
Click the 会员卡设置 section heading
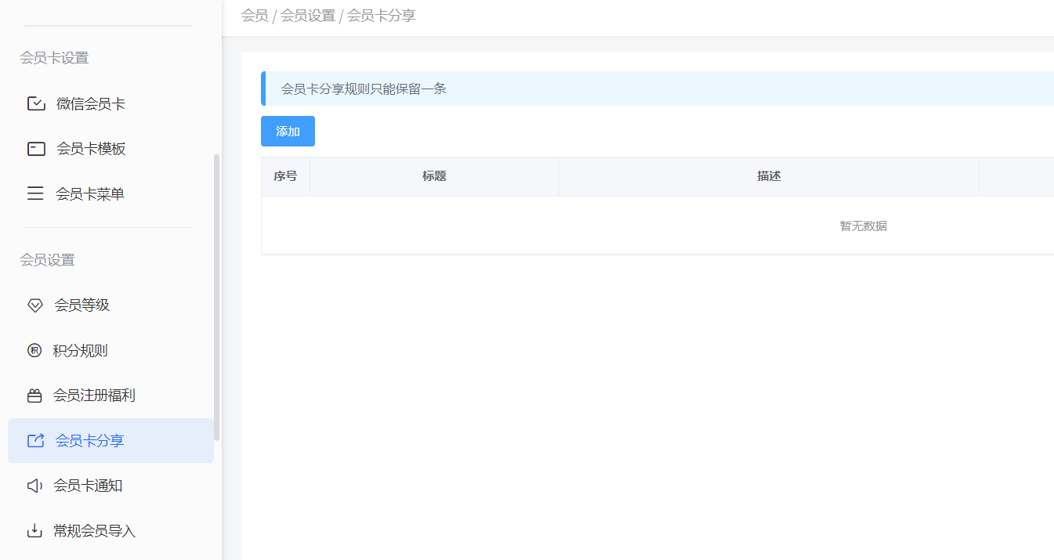tap(54, 58)
